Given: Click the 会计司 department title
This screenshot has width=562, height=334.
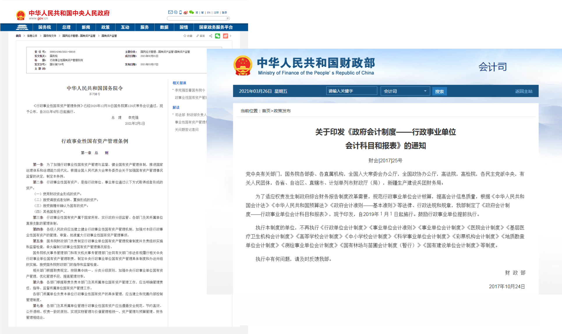Looking at the screenshot, I should click(x=493, y=67).
